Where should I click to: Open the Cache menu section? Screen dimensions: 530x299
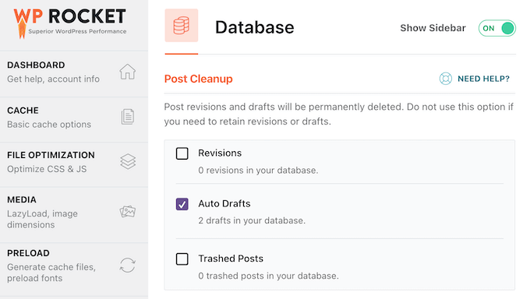(x=74, y=120)
